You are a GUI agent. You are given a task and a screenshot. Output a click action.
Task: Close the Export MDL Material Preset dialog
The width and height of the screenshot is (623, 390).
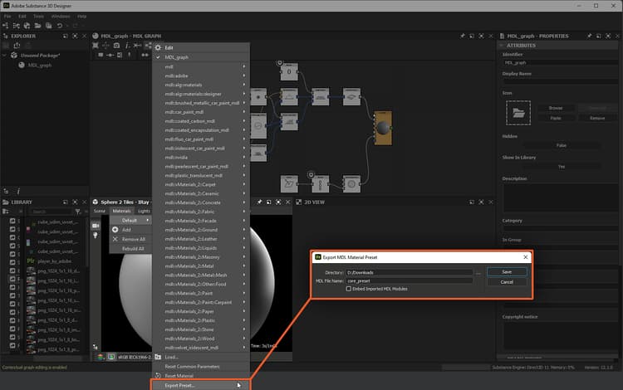coord(525,257)
